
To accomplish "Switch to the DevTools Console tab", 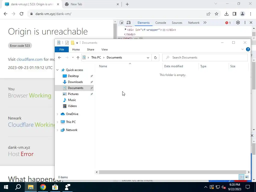I will 161,23.
